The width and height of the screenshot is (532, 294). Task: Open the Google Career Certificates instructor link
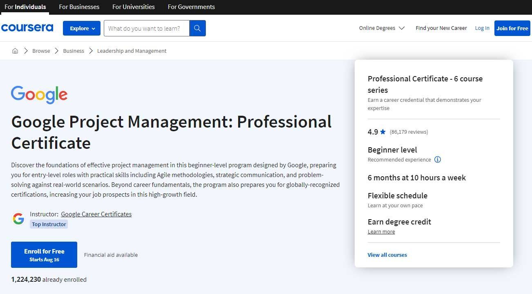tap(96, 214)
